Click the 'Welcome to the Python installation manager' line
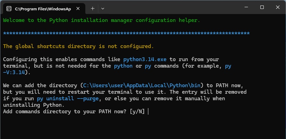 (102, 20)
